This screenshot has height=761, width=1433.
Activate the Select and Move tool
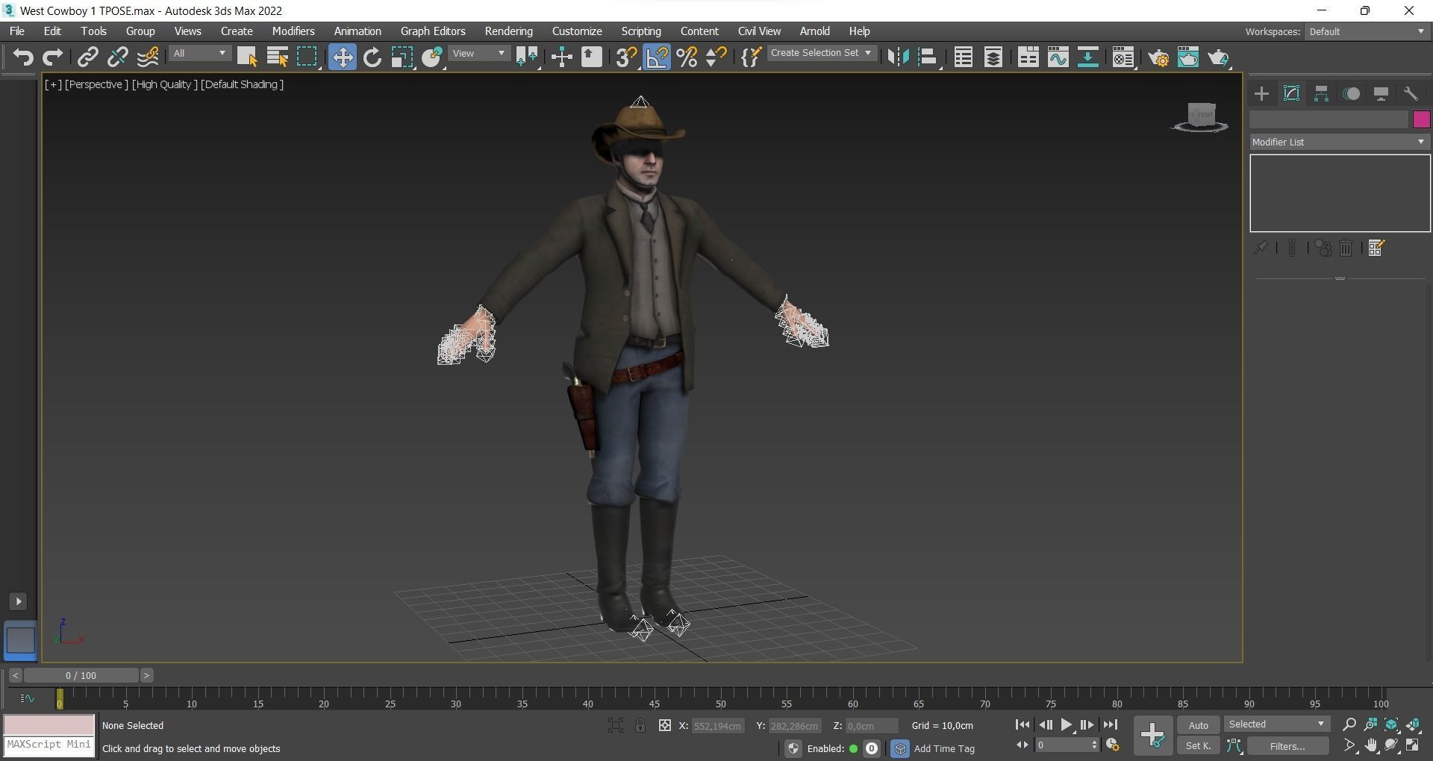tap(342, 57)
